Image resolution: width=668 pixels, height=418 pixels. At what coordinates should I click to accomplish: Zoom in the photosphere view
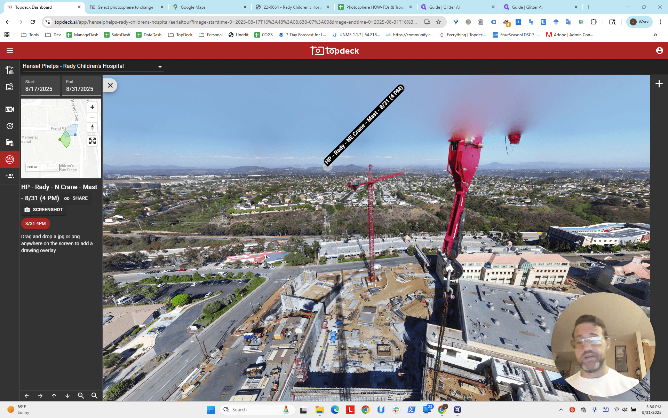coord(81,396)
